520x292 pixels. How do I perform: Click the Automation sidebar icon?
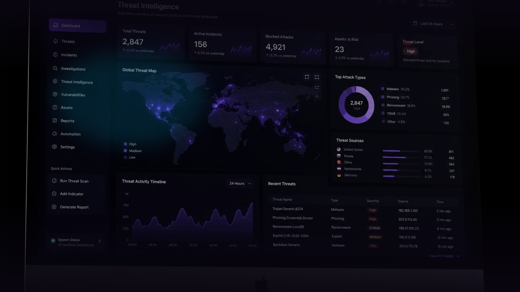(x=54, y=134)
